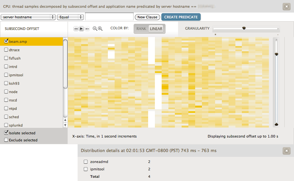This screenshot has width=294, height=181.
Task: Switch color mode to RANK
Action: point(141,29)
